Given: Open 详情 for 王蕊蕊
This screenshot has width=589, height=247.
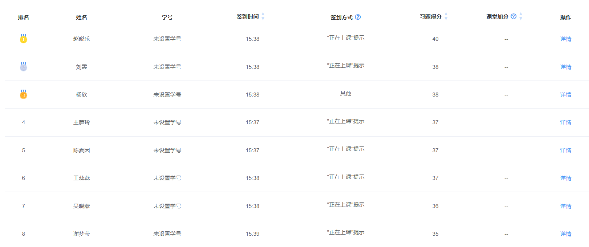Looking at the screenshot, I should 565,178.
